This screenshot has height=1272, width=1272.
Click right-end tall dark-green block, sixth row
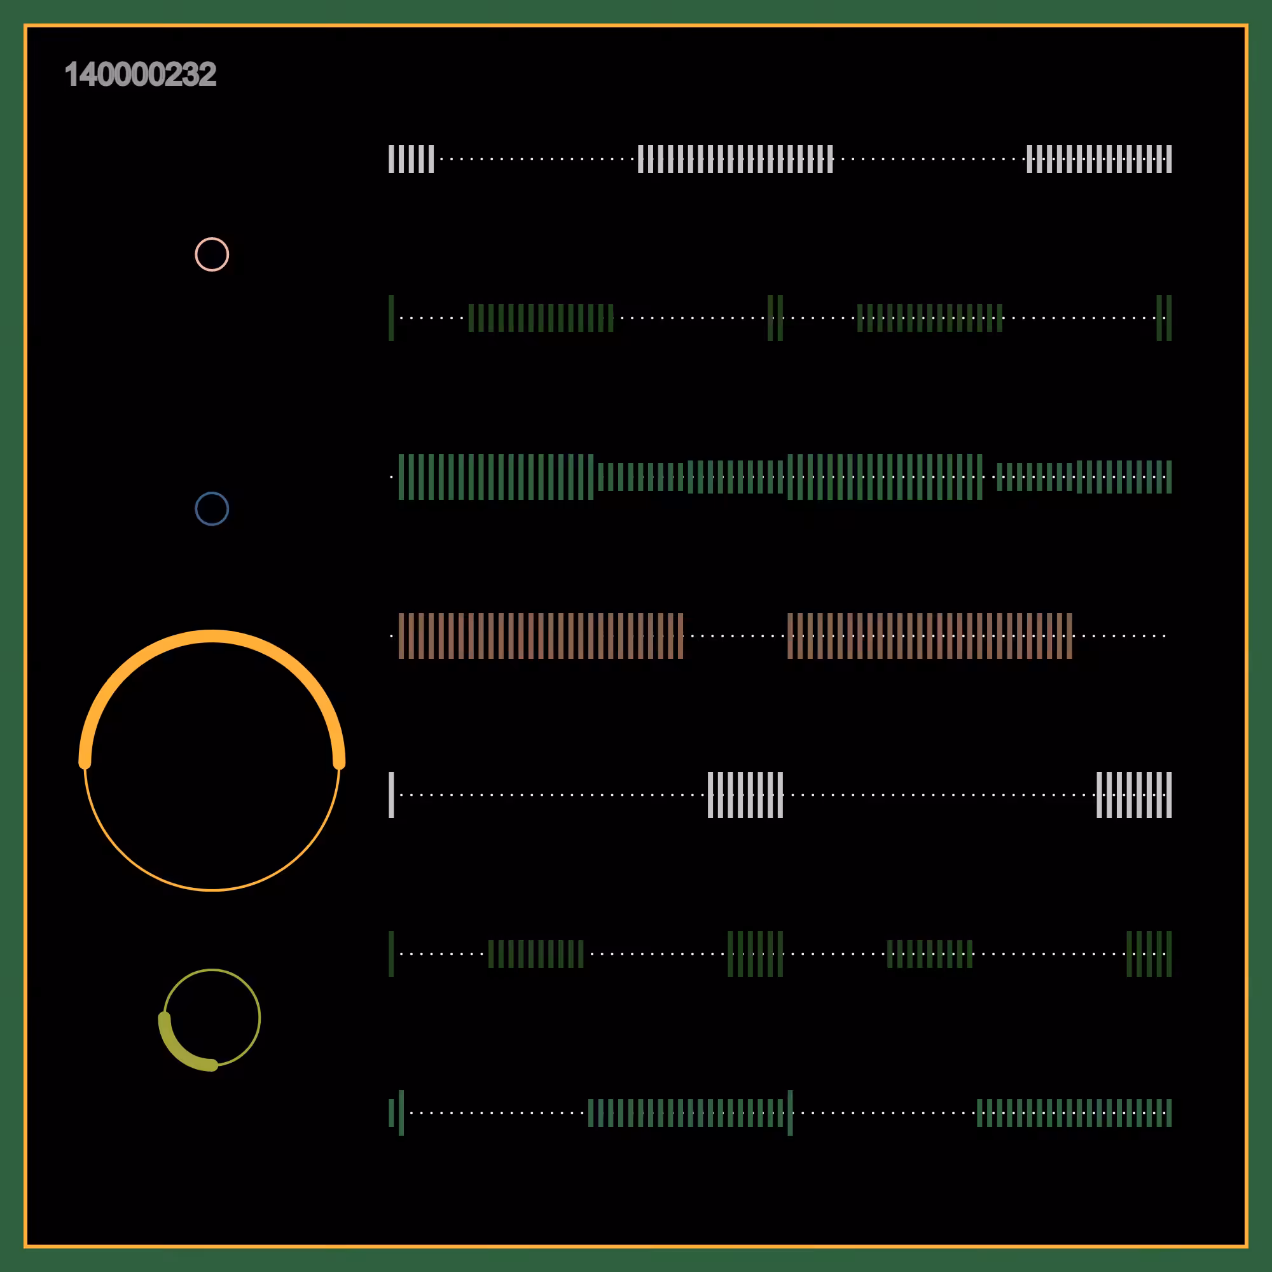1149,954
